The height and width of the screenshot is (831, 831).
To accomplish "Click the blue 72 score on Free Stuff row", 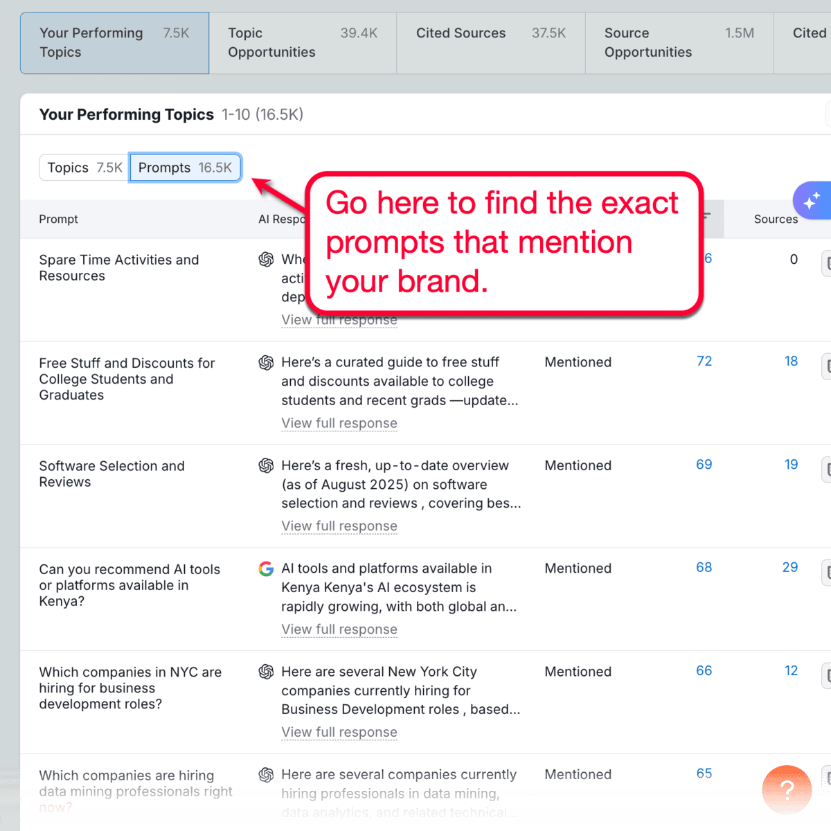I will pos(704,361).
